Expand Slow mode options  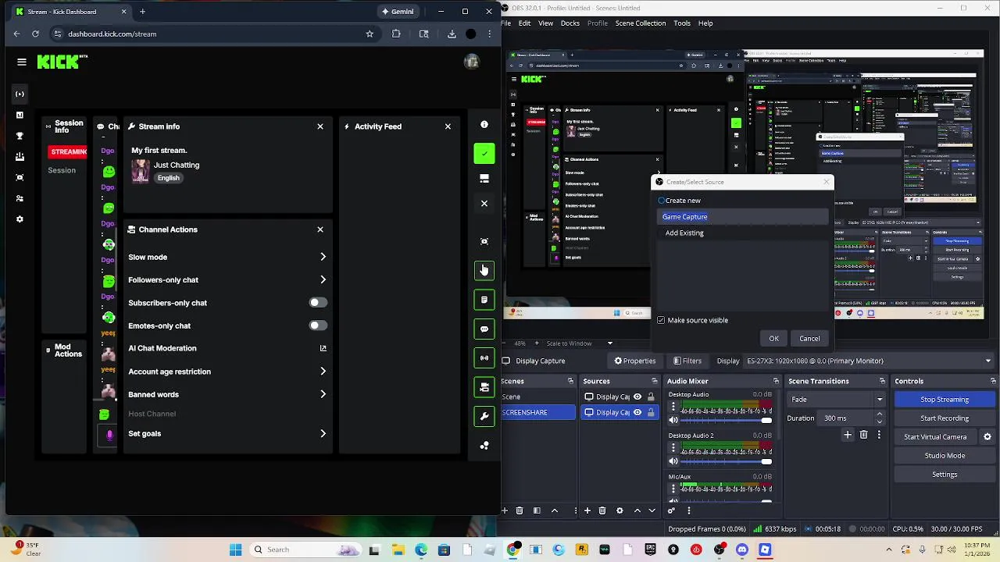[x=323, y=257]
